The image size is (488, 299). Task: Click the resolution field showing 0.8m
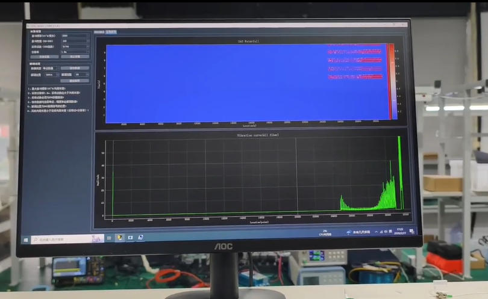click(x=75, y=52)
